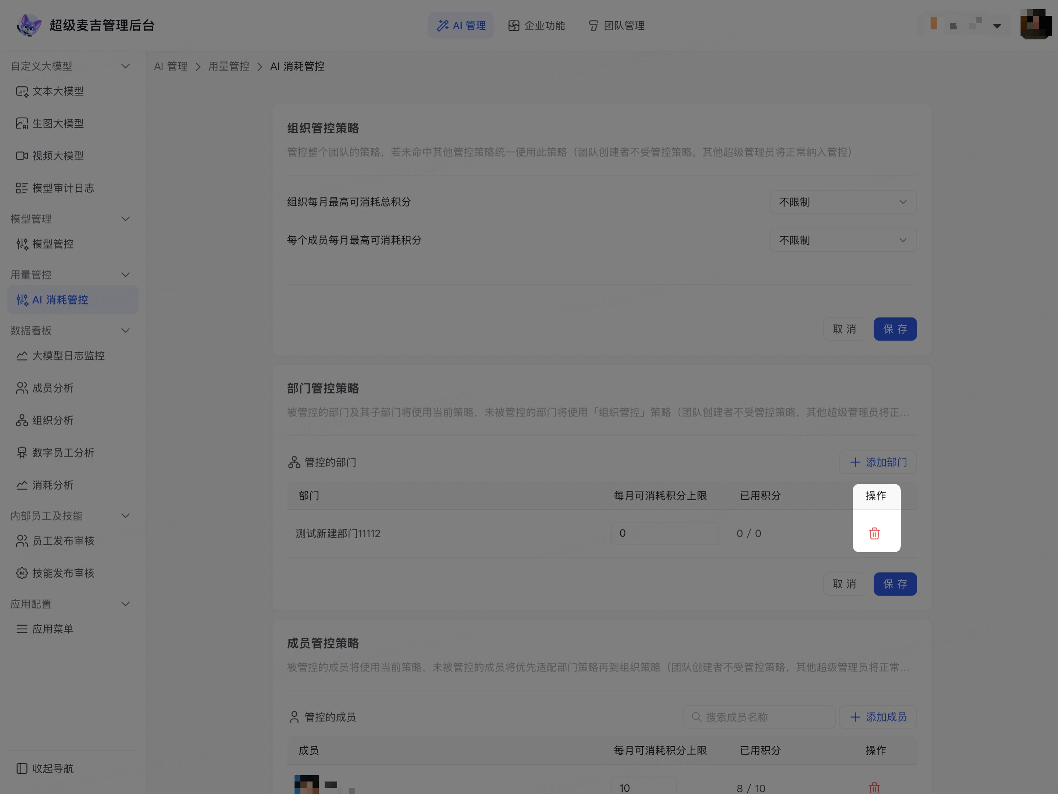1058x794 pixels.
Task: Click the 添加部门 button
Action: [878, 462]
